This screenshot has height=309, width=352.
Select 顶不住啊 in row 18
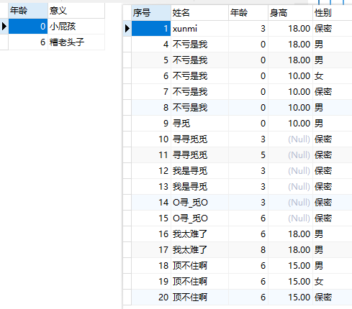199,266
